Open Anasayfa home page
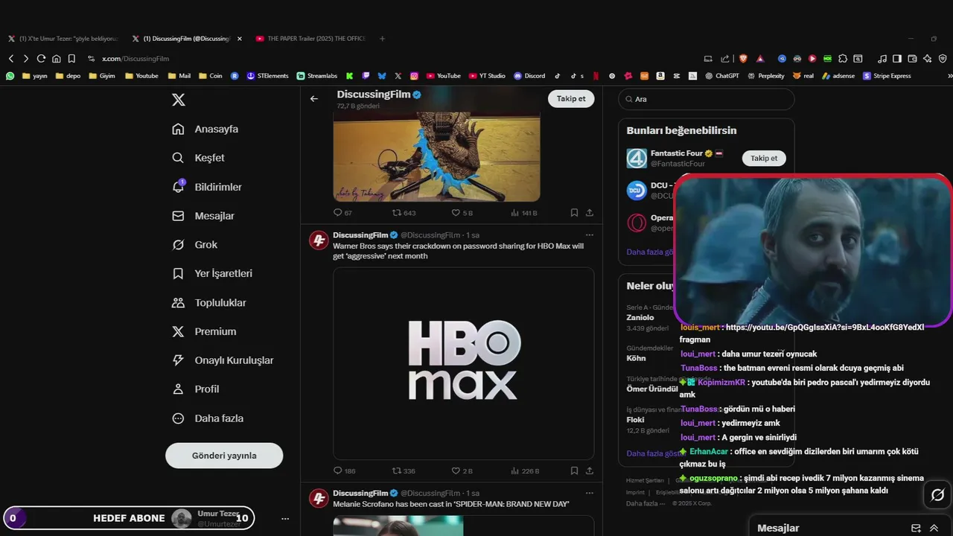The height and width of the screenshot is (536, 953). click(x=205, y=129)
